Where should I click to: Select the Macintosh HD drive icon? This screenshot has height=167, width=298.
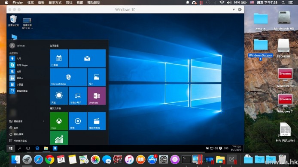pyautogui.click(x=284, y=20)
